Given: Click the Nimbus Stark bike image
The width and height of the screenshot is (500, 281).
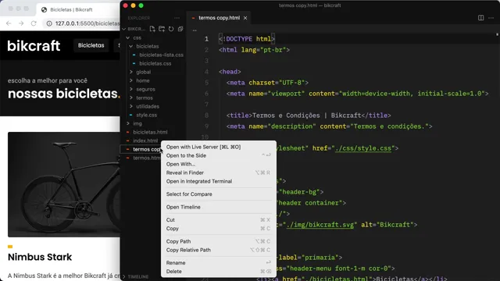Looking at the screenshot, I should (64, 184).
